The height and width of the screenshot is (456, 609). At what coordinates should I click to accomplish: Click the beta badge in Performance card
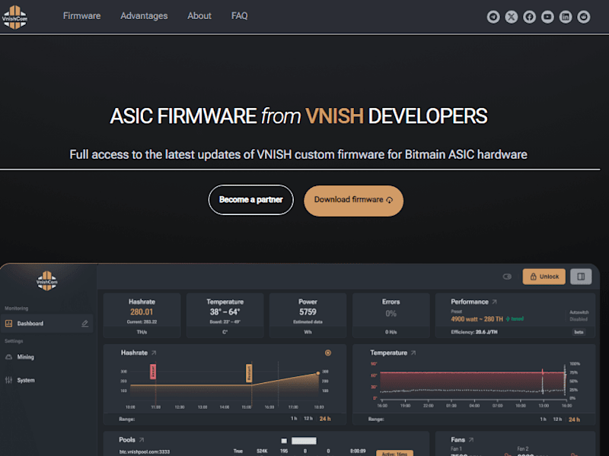coord(579,332)
